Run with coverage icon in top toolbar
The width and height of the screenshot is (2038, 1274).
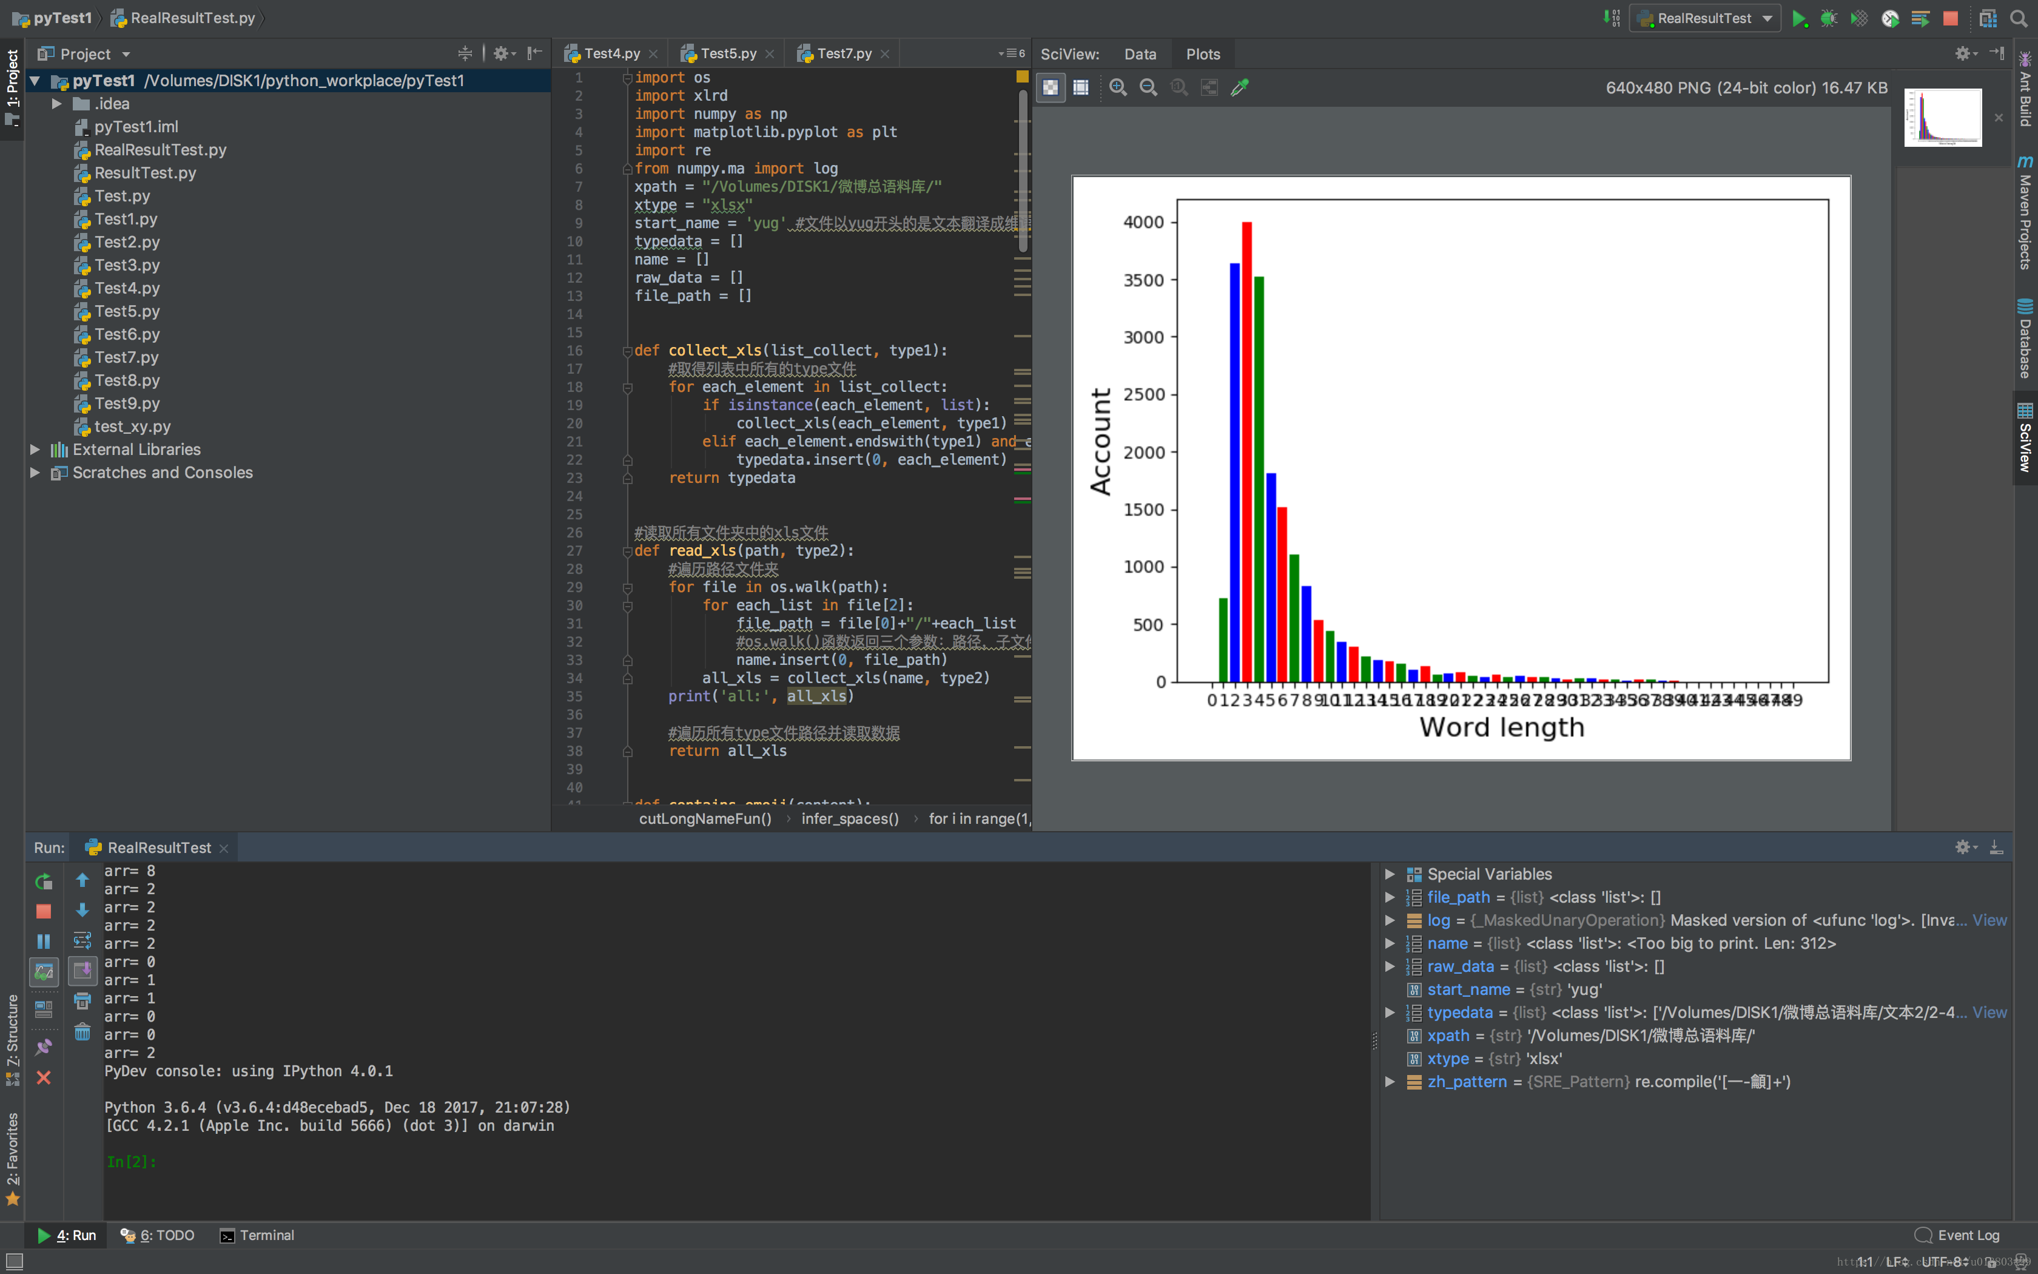(x=1860, y=19)
